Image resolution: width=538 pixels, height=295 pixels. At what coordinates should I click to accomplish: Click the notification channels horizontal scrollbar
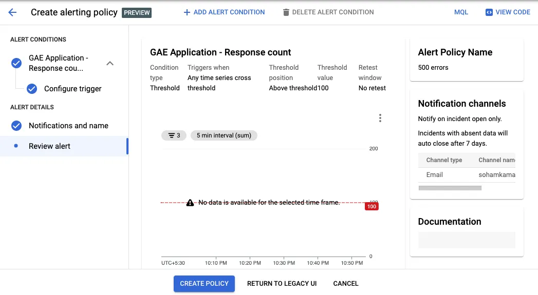coord(450,188)
